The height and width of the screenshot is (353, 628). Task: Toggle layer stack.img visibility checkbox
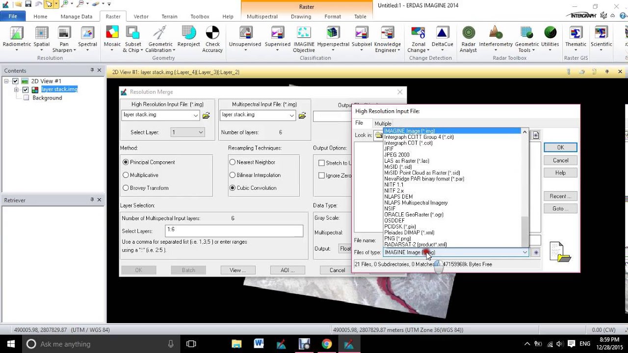[26, 90]
